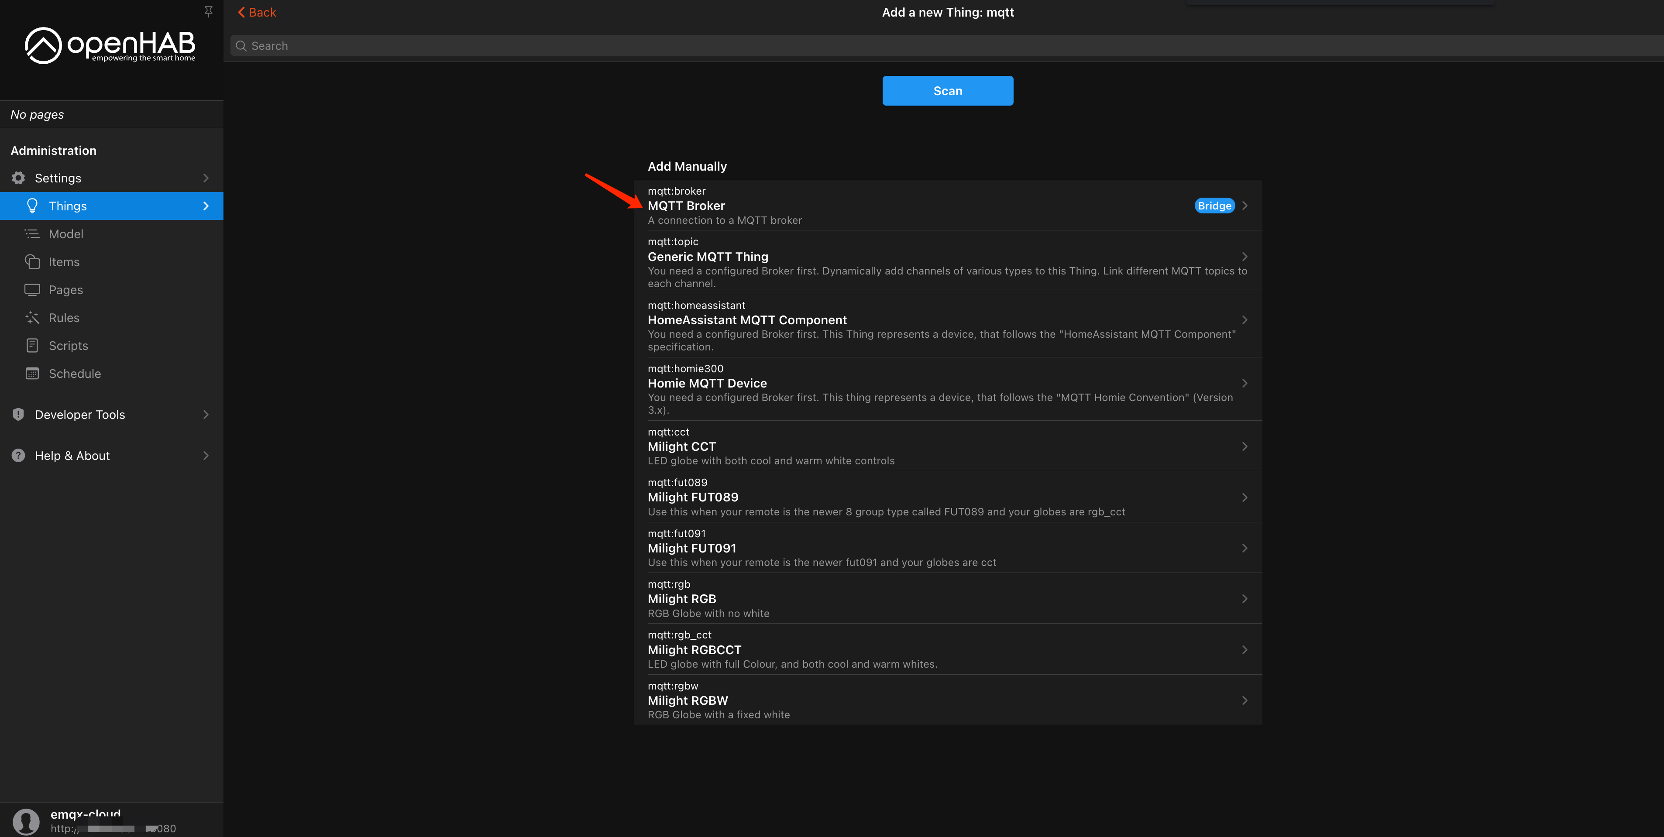1664x837 pixels.
Task: Click the Developer Tools shield icon
Action: coord(17,414)
